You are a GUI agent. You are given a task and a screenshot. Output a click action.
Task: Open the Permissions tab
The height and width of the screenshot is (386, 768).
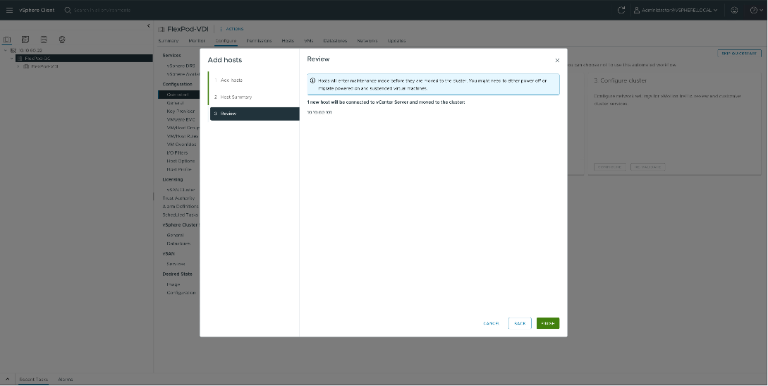259,41
